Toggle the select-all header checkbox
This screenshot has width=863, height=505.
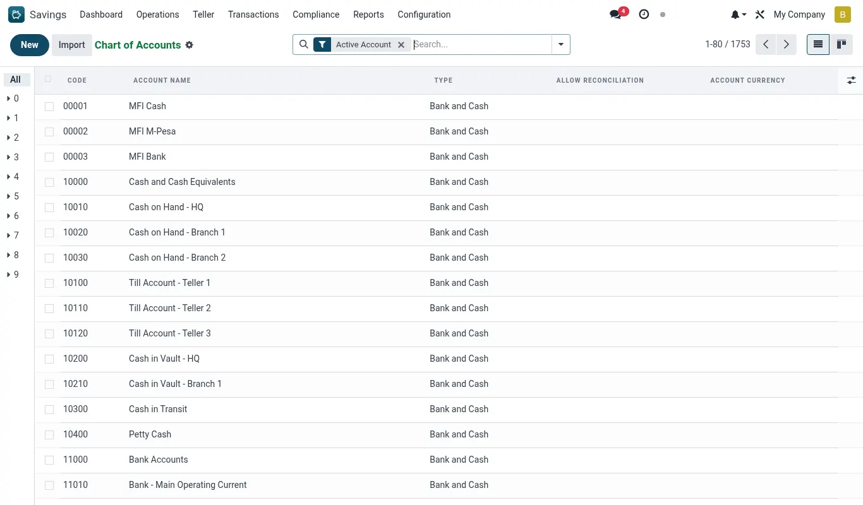48,79
